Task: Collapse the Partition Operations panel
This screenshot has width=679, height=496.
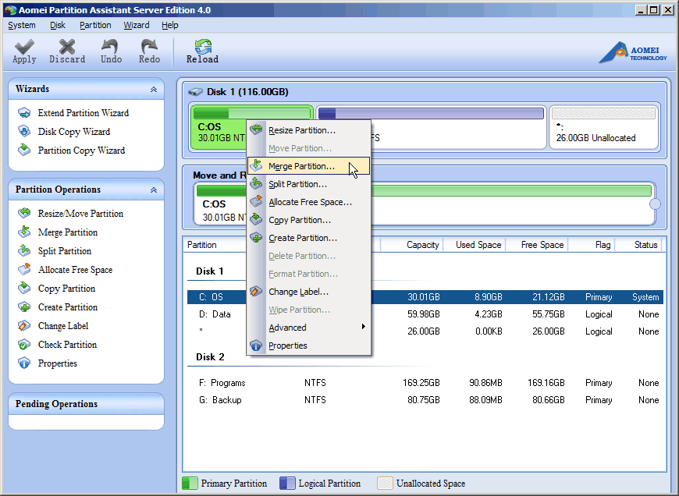Action: tap(153, 190)
